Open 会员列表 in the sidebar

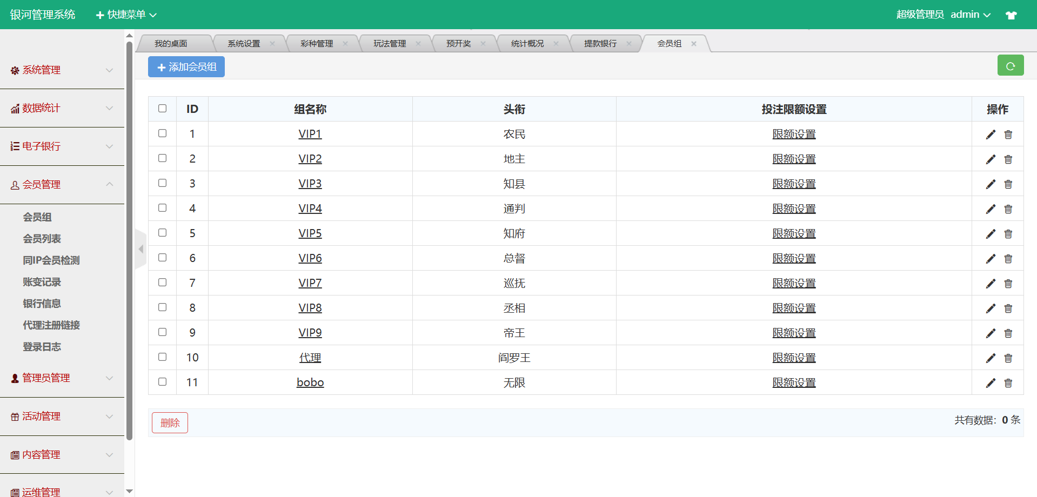click(42, 239)
